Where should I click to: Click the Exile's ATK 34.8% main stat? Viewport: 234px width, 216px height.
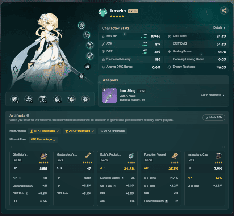click(x=117, y=169)
